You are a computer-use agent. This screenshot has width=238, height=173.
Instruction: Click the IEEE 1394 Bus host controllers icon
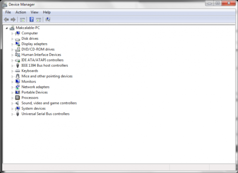[x=18, y=65]
